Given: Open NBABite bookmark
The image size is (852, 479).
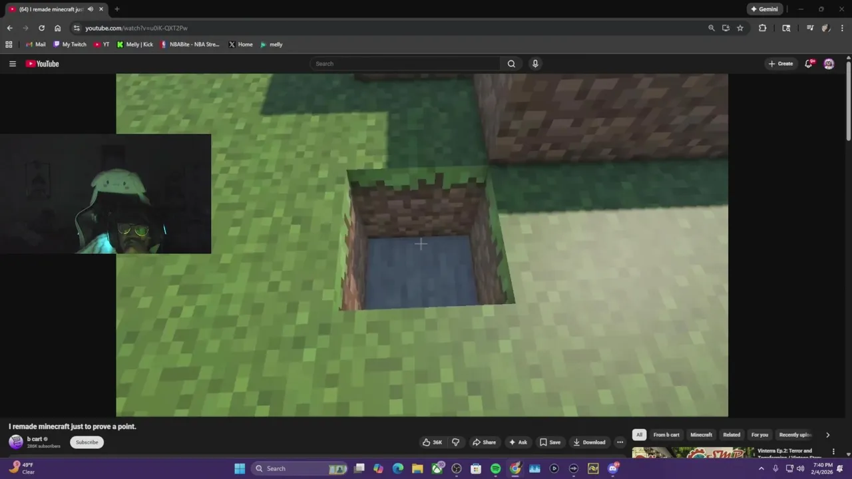Looking at the screenshot, I should click(190, 45).
